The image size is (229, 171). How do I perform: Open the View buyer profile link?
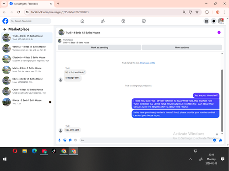tap(147, 63)
